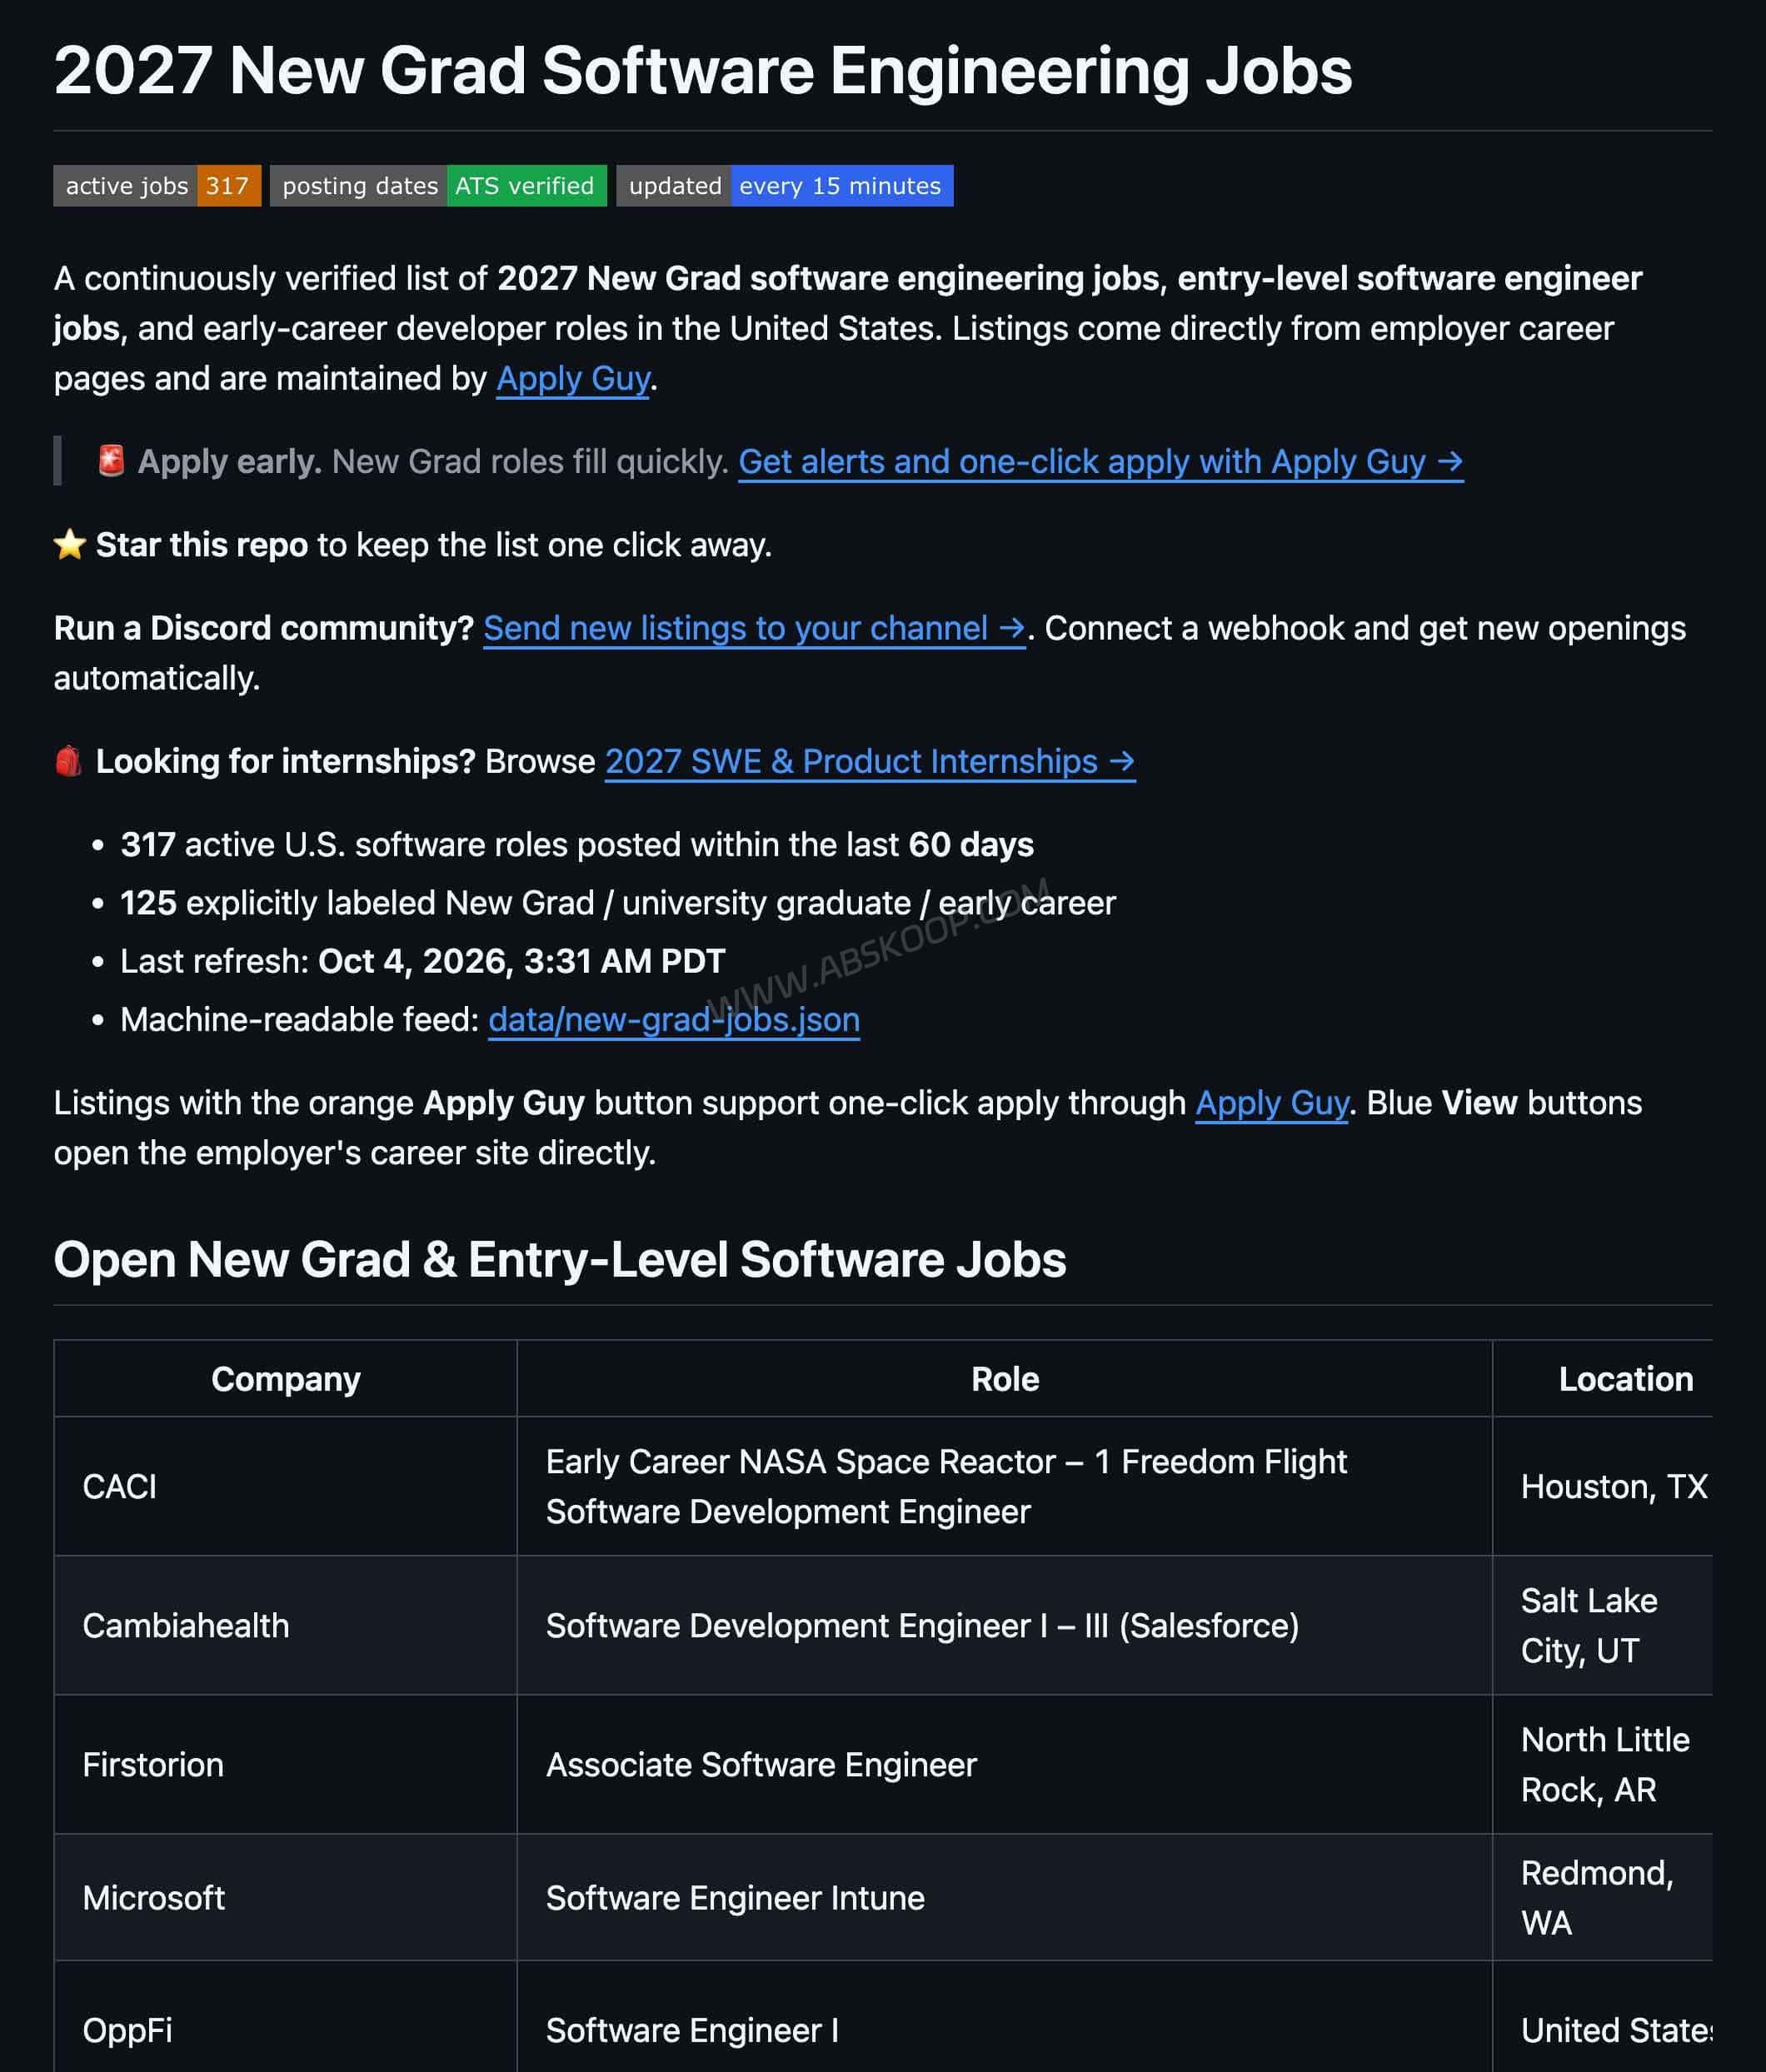1766x2072 pixels.
Task: Click the Salt Lake City, UT location cell
Action: click(1603, 1626)
